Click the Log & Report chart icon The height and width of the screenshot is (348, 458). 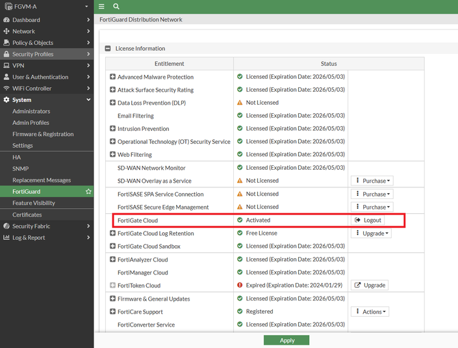[x=6, y=238]
